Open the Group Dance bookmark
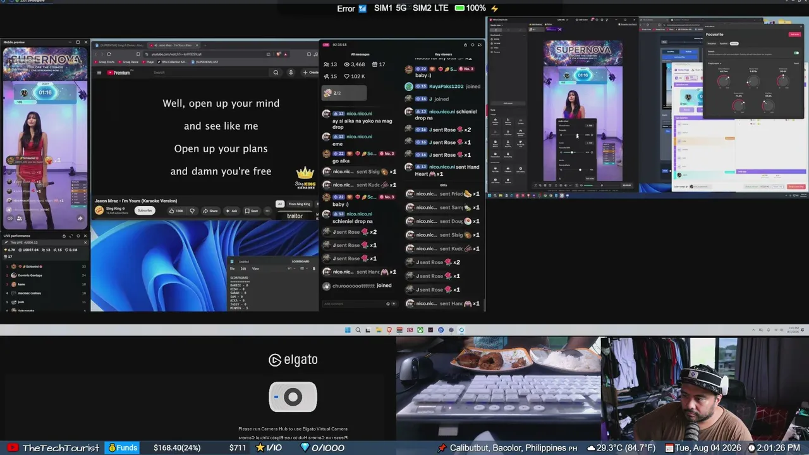 click(x=129, y=62)
